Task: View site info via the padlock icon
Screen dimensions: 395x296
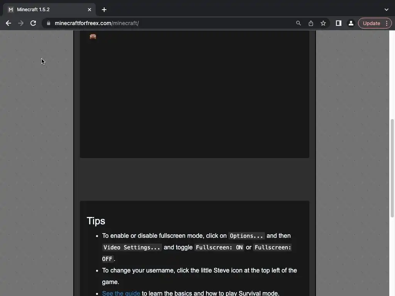Action: [49, 23]
